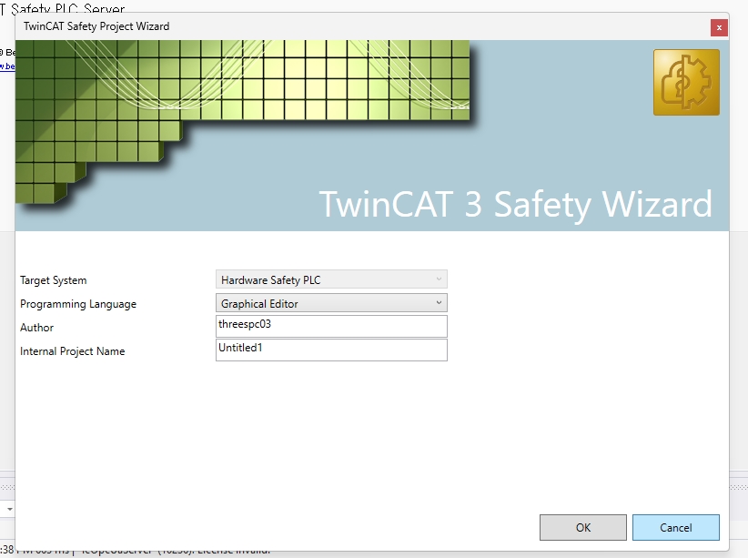This screenshot has width=748, height=558.
Task: Click the Author label
Action: point(36,328)
